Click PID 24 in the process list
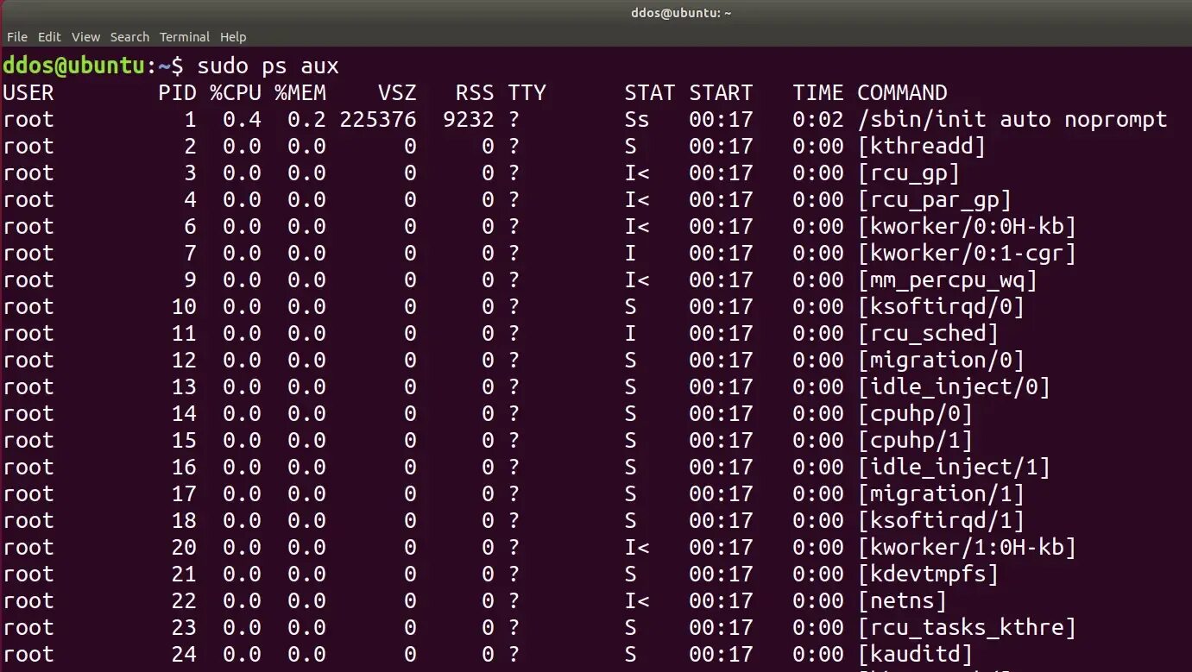This screenshot has height=672, width=1192. [x=184, y=654]
